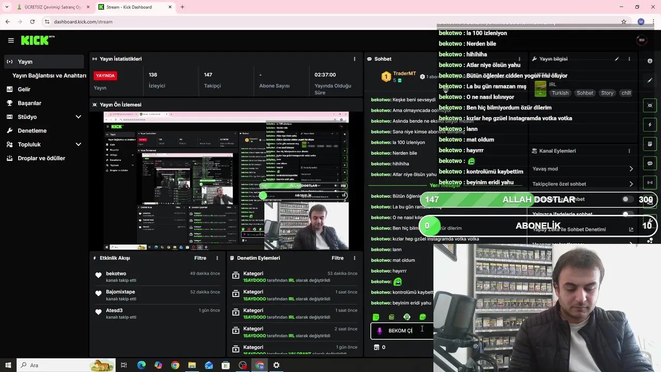Click the Sohbet panel chat icon
The image size is (661, 372).
370,59
